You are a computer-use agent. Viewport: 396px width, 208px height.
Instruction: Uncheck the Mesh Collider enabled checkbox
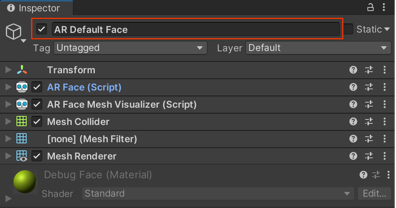[37, 122]
